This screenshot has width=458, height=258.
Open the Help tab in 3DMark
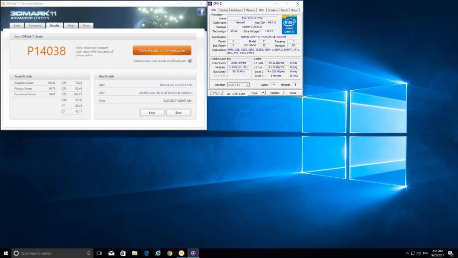point(71,25)
